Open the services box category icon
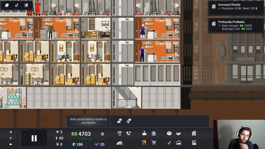Screen dimensions: 265x149 pos(169,133)
